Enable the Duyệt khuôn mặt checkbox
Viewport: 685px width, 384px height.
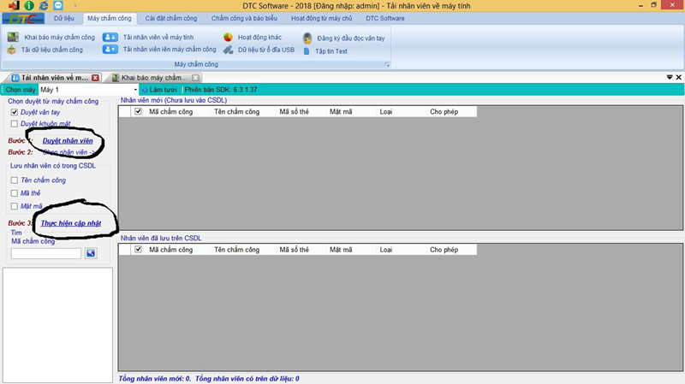point(14,124)
